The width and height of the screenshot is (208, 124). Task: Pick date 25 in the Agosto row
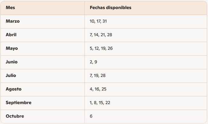pyautogui.click(x=104, y=89)
